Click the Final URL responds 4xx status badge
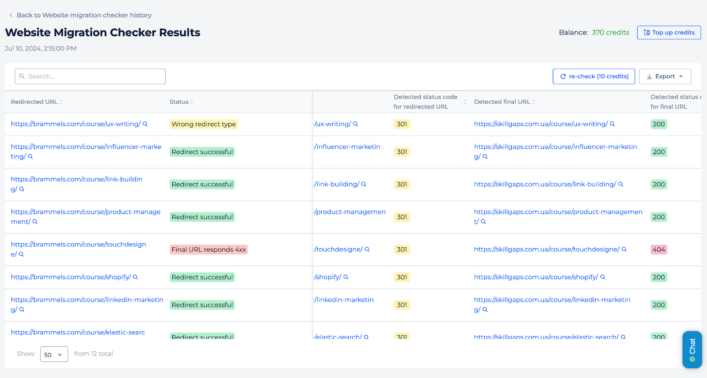The width and height of the screenshot is (707, 378). (x=209, y=249)
